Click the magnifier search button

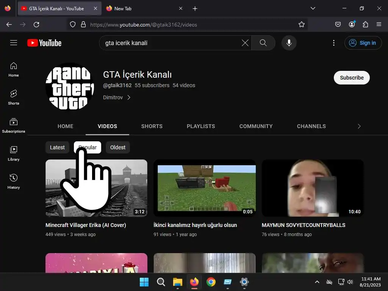tap(263, 43)
